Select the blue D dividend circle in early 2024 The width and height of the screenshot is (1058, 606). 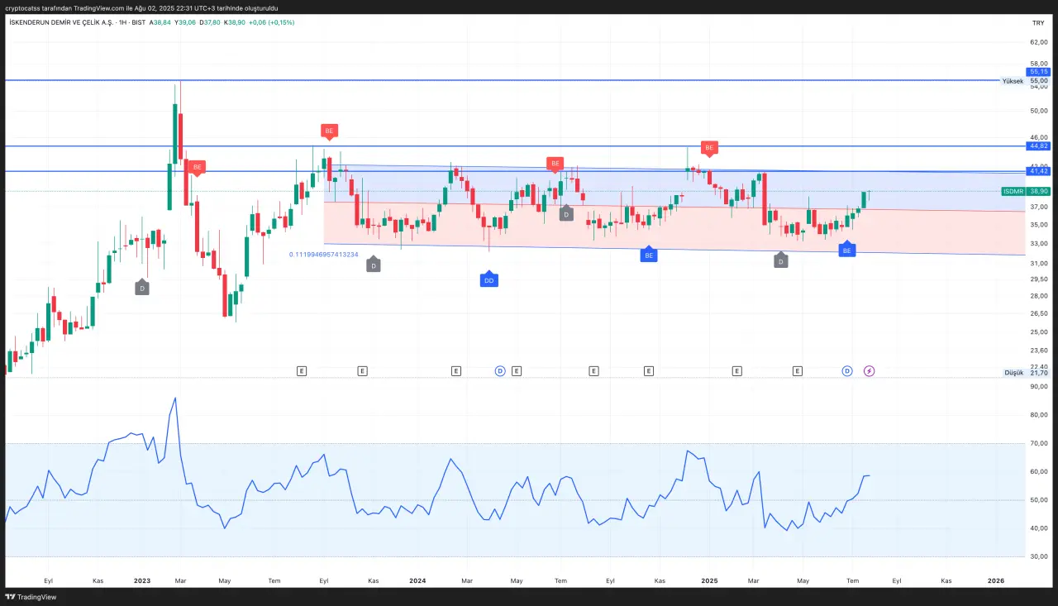(x=500, y=371)
